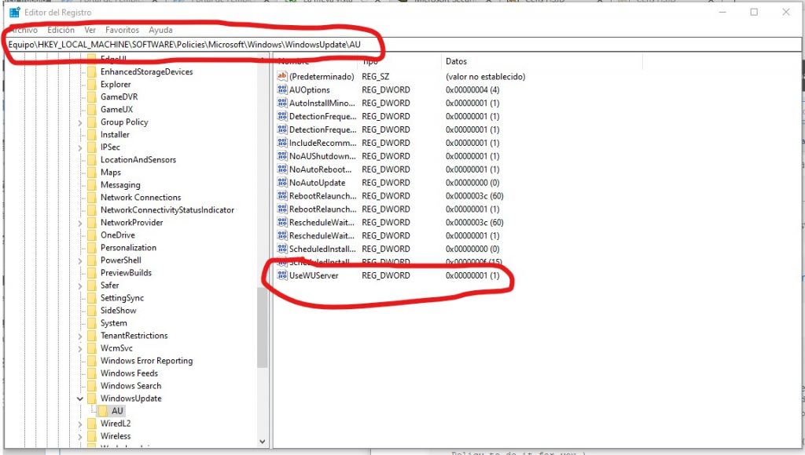Click the tree pane vertical scrollbar
Image resolution: width=805 pixels, height=455 pixels.
click(263, 329)
